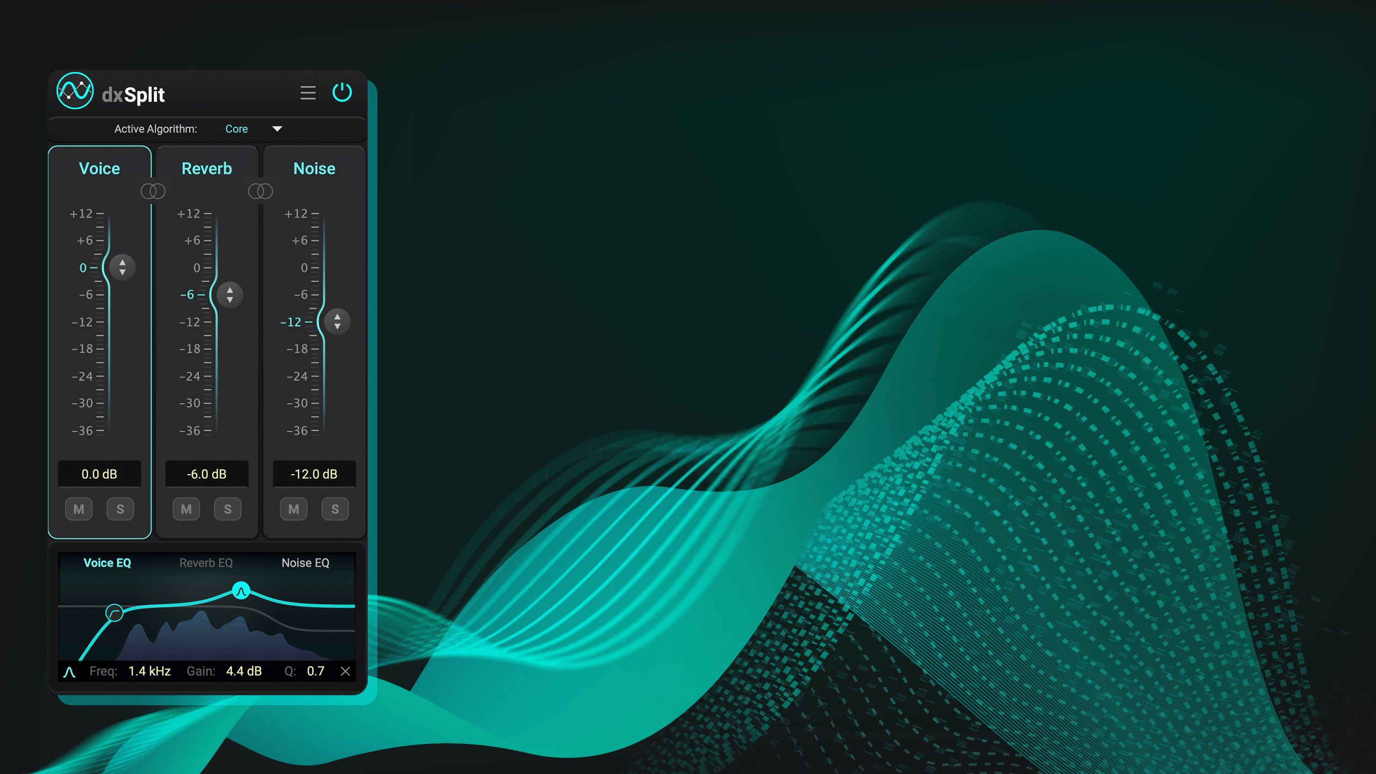Mute the Voice channel
This screenshot has height=774, width=1376.
(x=78, y=509)
